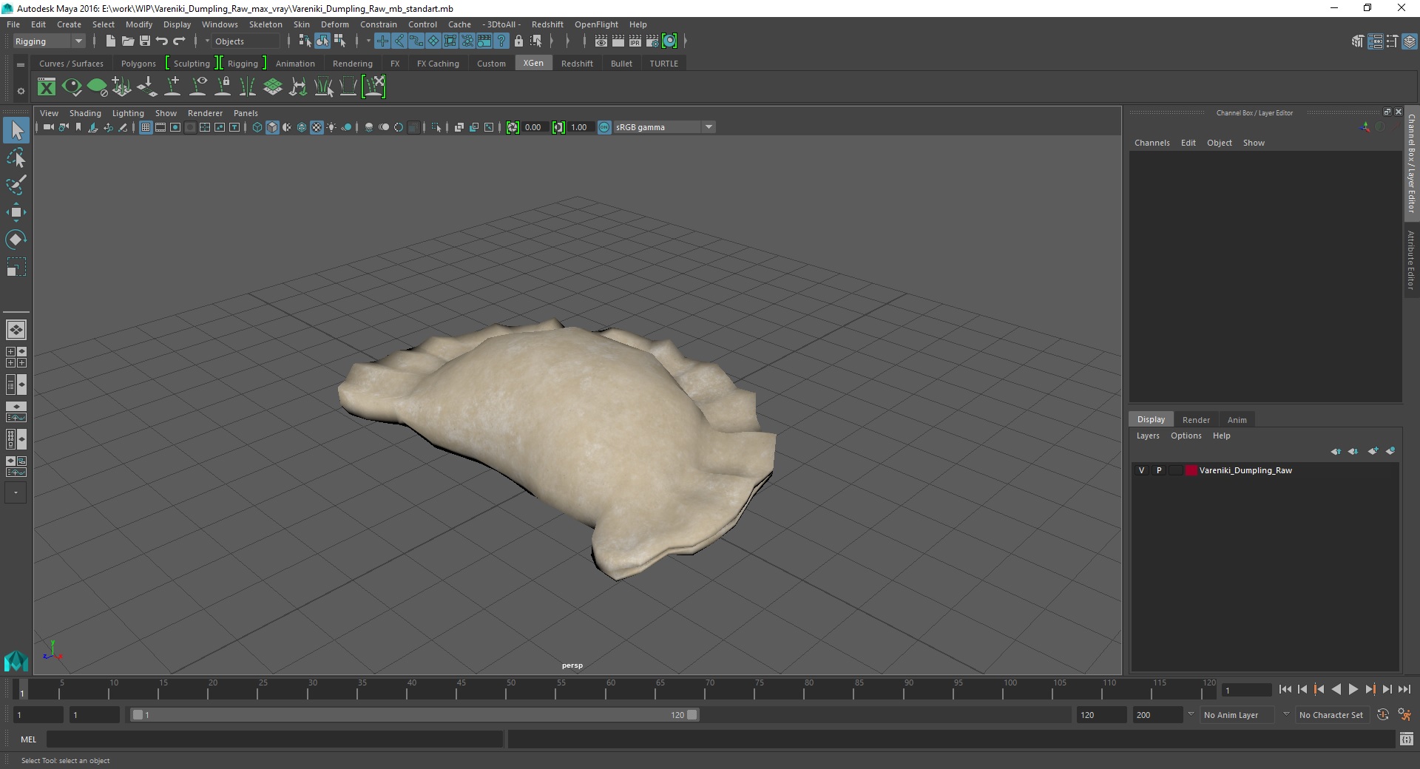Open a scene with folder icon

pos(127,41)
